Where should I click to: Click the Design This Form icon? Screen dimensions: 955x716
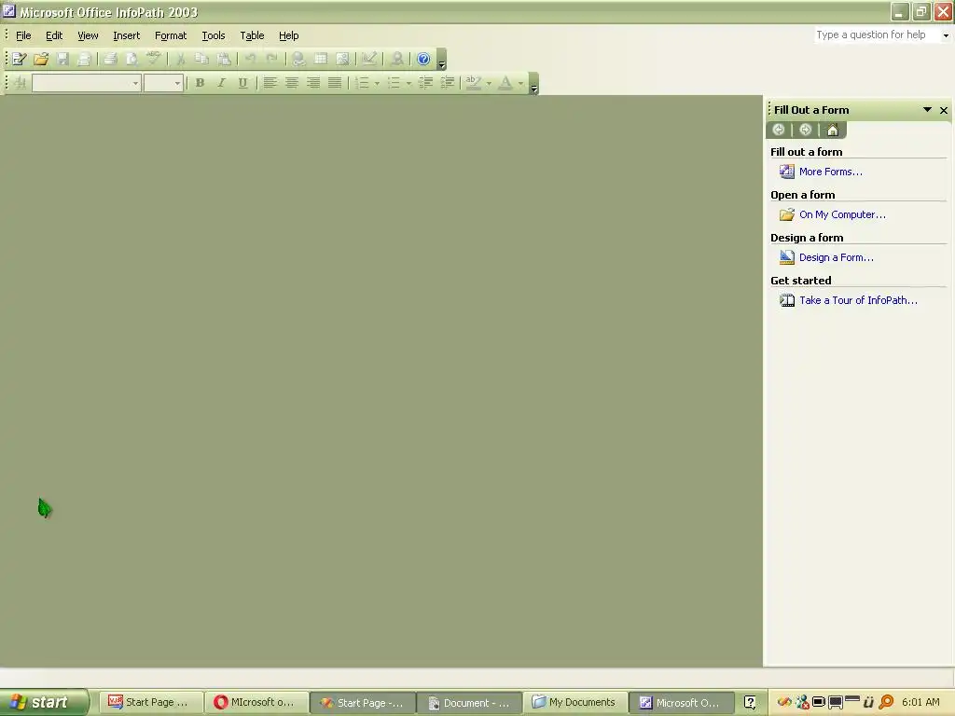[369, 59]
